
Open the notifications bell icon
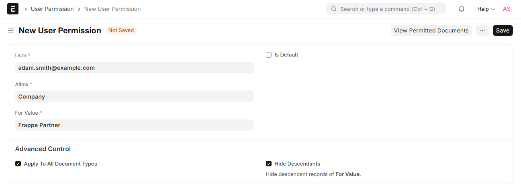tap(462, 9)
